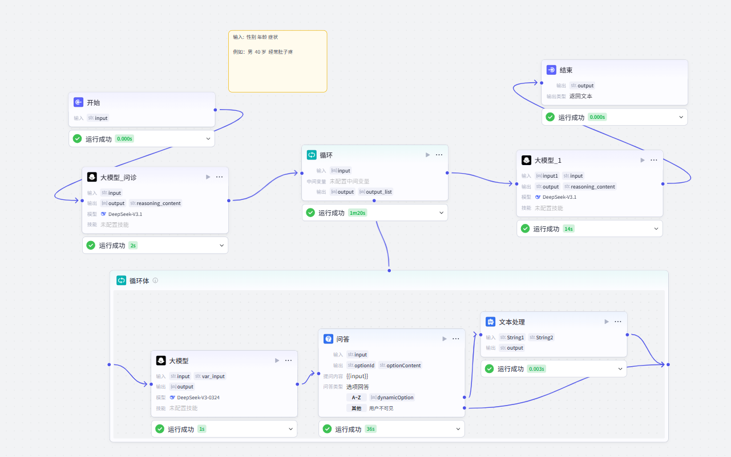Image resolution: width=731 pixels, height=457 pixels.
Task: Open the three-dot menu on 文本处理 node
Action: click(618, 322)
